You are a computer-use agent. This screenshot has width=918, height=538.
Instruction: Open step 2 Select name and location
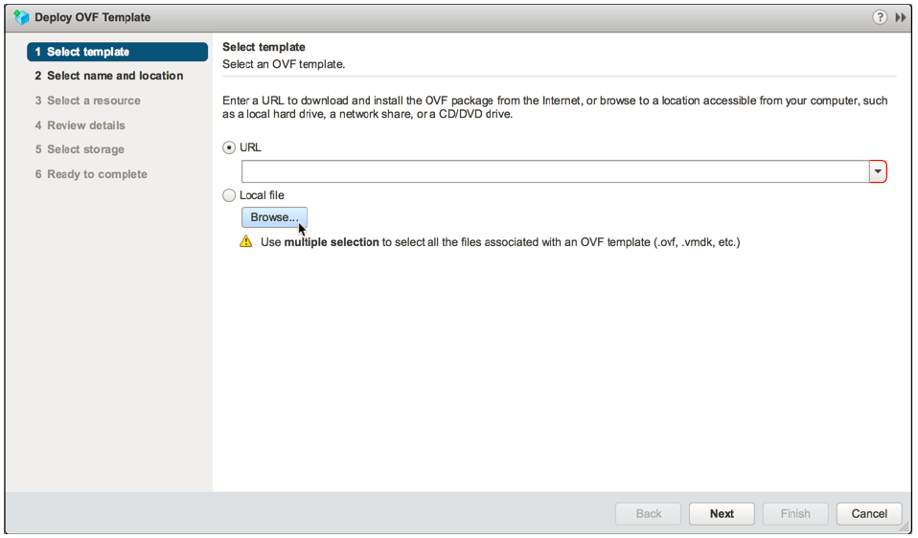pos(114,76)
